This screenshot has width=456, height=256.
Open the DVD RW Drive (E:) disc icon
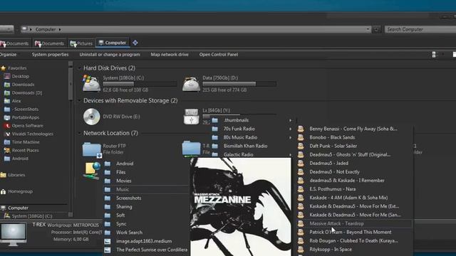[x=91, y=117]
